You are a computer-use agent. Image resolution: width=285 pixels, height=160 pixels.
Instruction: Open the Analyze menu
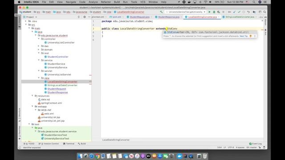pyautogui.click(x=93, y=2)
